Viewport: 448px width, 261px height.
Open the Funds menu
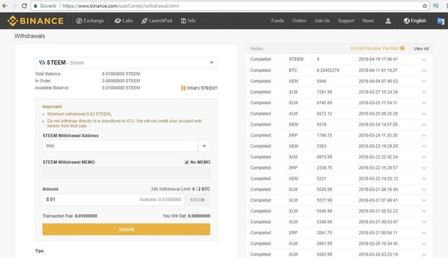(x=277, y=21)
